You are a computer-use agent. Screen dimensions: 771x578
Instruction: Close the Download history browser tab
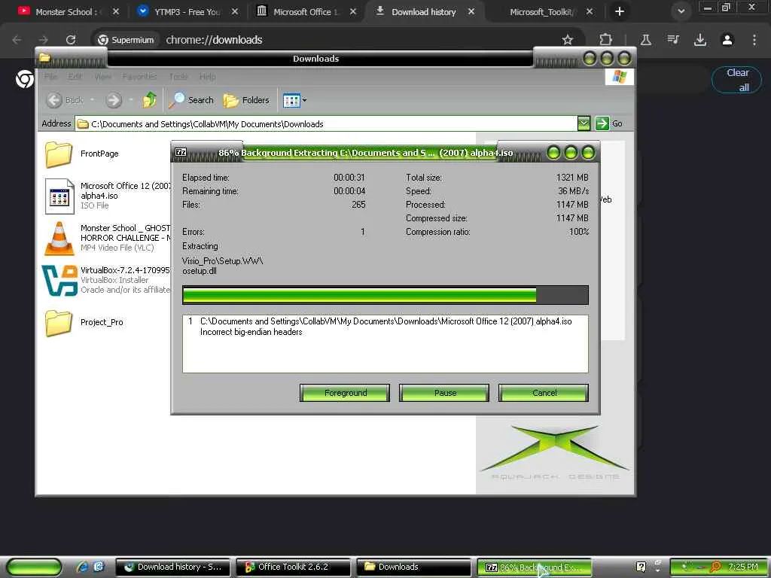[471, 12]
